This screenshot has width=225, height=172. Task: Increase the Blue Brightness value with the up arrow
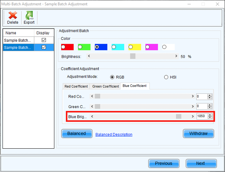click(x=210, y=115)
